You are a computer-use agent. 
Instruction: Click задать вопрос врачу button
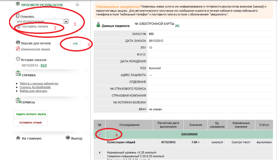pyautogui.click(x=31, y=114)
